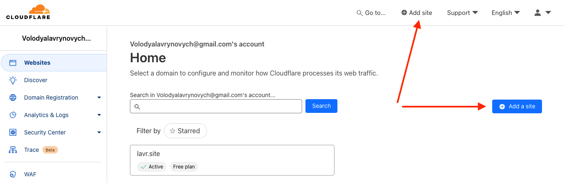Click the Domain Registration globe icon
The width and height of the screenshot is (564, 183).
(x=13, y=98)
